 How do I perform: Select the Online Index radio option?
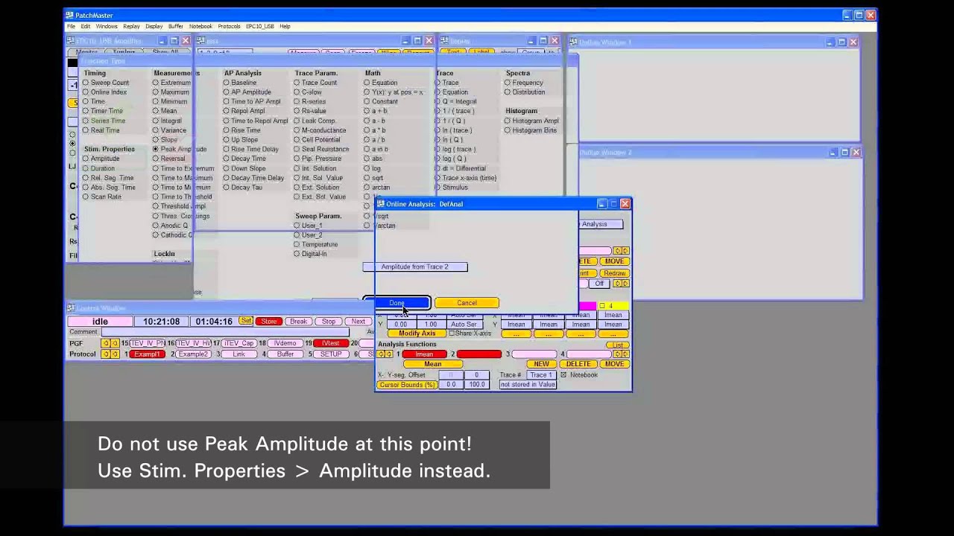tap(86, 92)
